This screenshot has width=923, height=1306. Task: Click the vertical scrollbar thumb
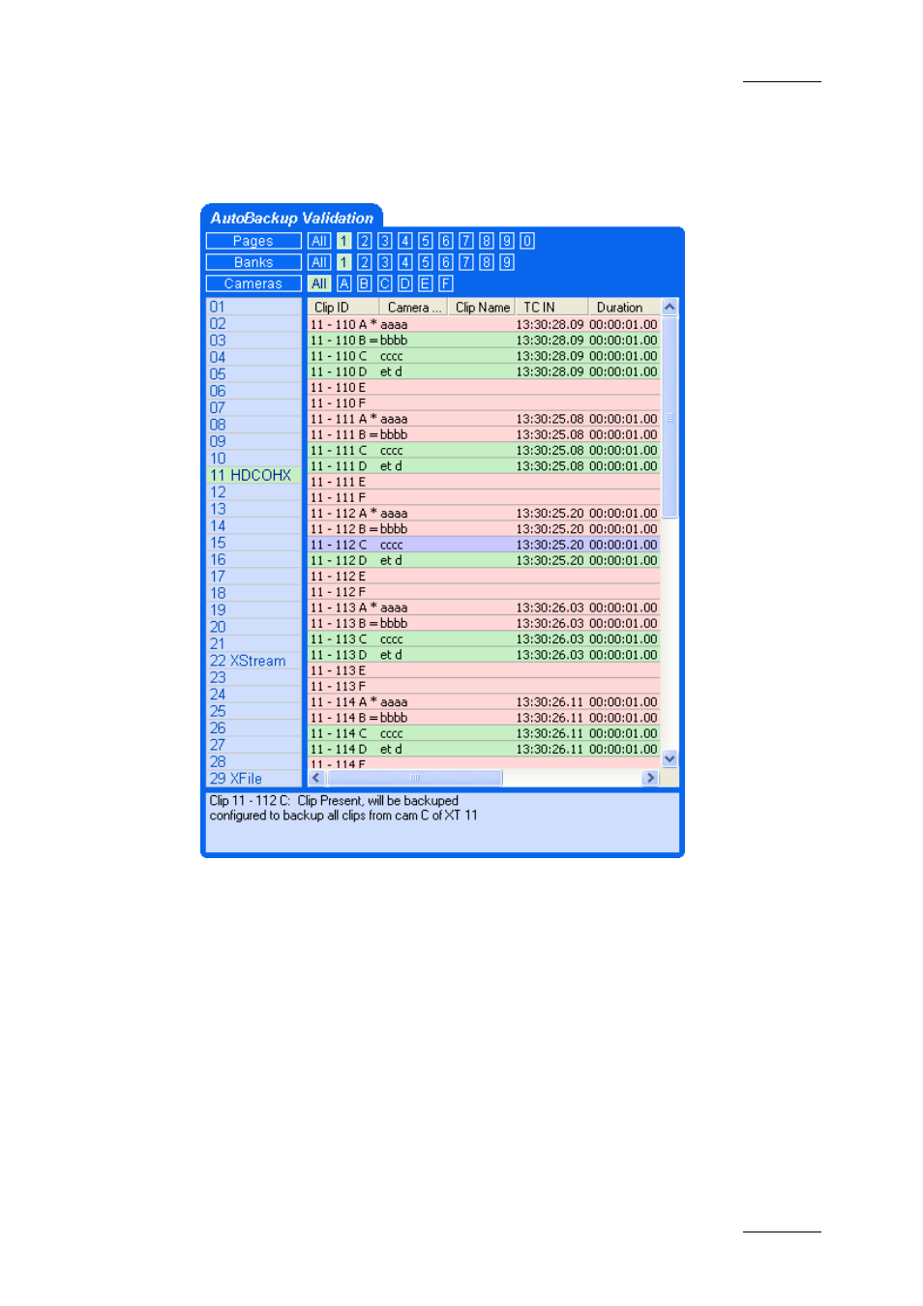(x=670, y=417)
